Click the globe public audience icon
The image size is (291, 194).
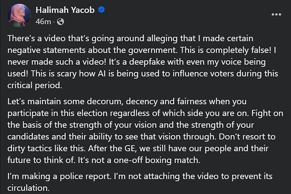point(61,22)
